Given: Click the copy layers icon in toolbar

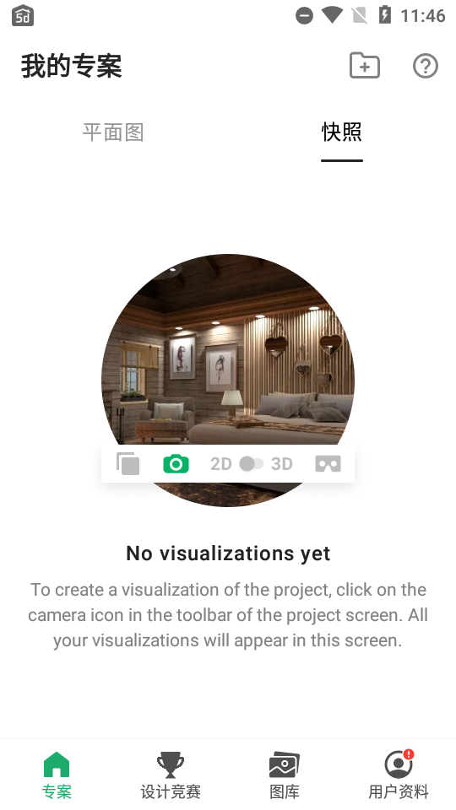Looking at the screenshot, I should [x=128, y=463].
